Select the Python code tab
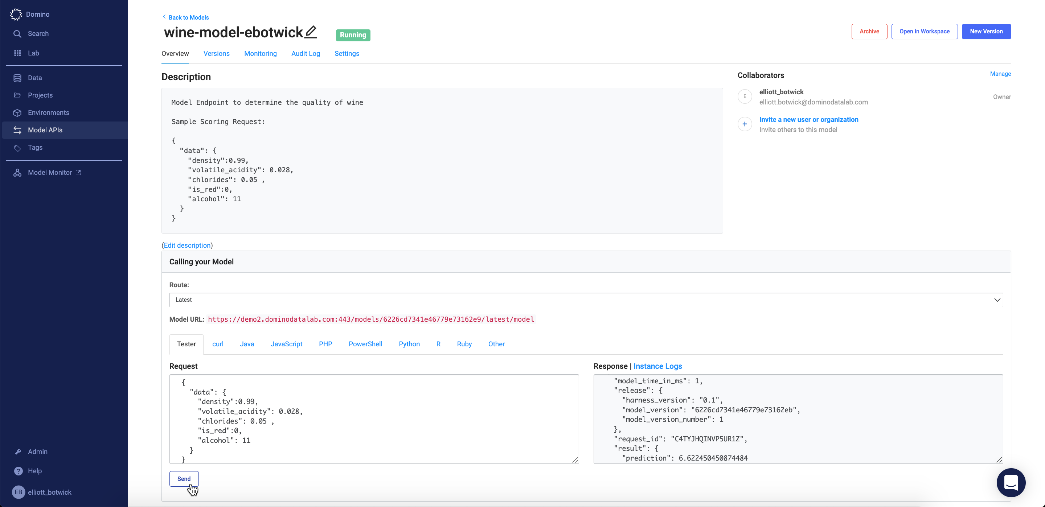This screenshot has height=507, width=1045. click(x=409, y=344)
